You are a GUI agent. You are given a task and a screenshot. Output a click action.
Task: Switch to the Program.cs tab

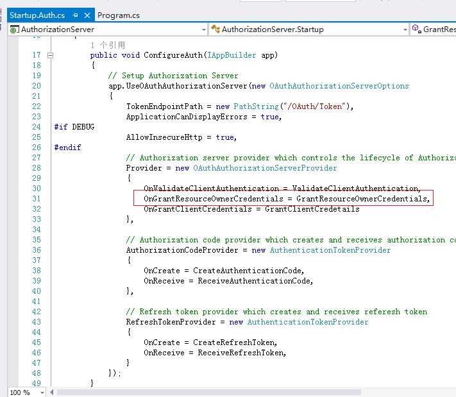click(x=119, y=15)
